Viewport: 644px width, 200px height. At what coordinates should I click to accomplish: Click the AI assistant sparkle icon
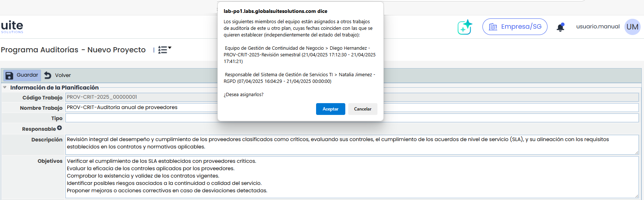click(x=465, y=27)
